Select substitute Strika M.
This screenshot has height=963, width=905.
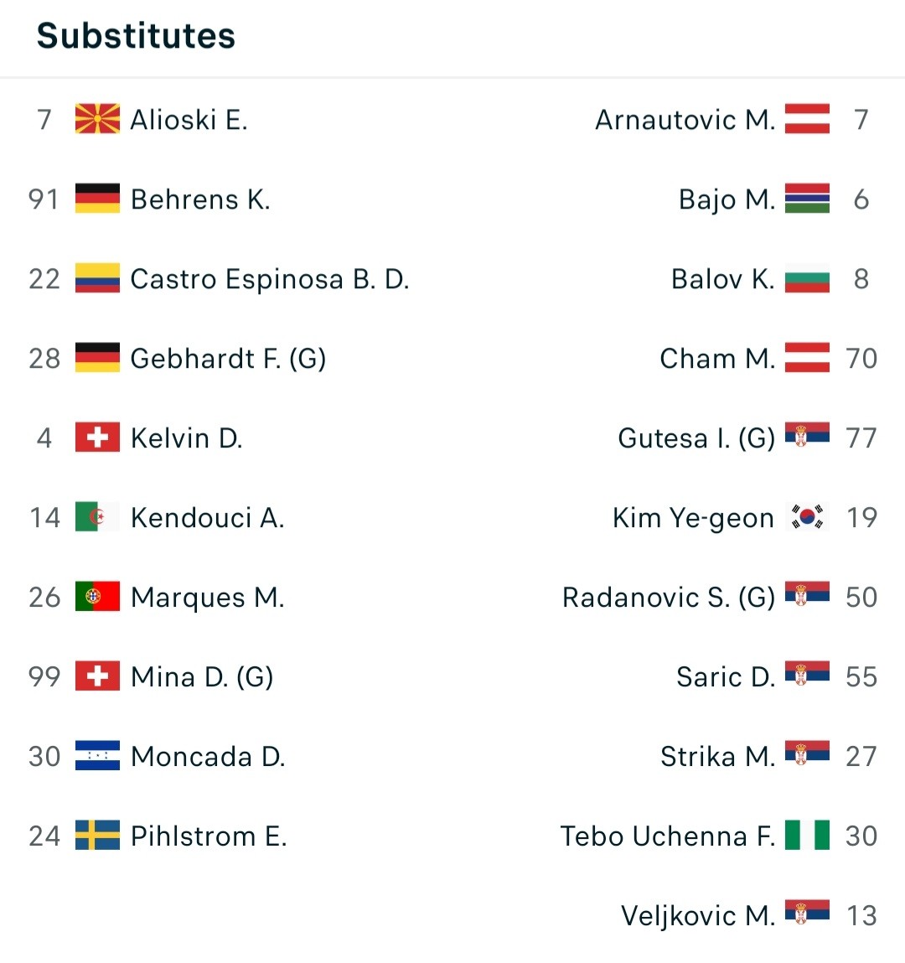[x=718, y=757]
